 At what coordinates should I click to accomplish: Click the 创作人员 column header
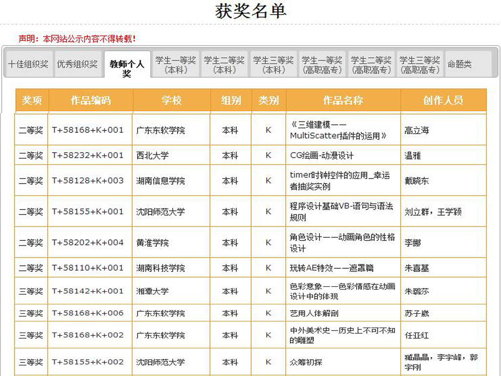pyautogui.click(x=443, y=100)
